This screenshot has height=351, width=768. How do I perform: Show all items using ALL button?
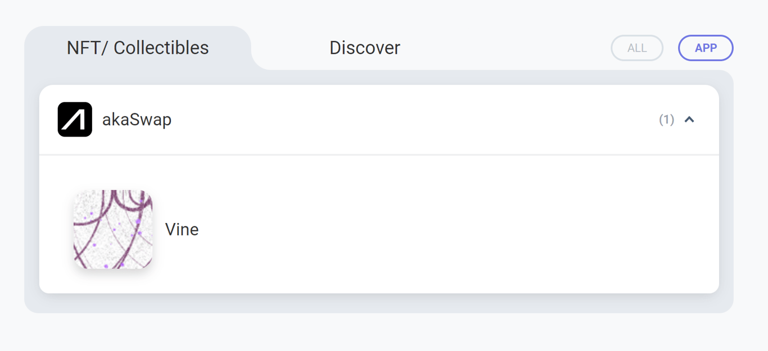click(637, 48)
